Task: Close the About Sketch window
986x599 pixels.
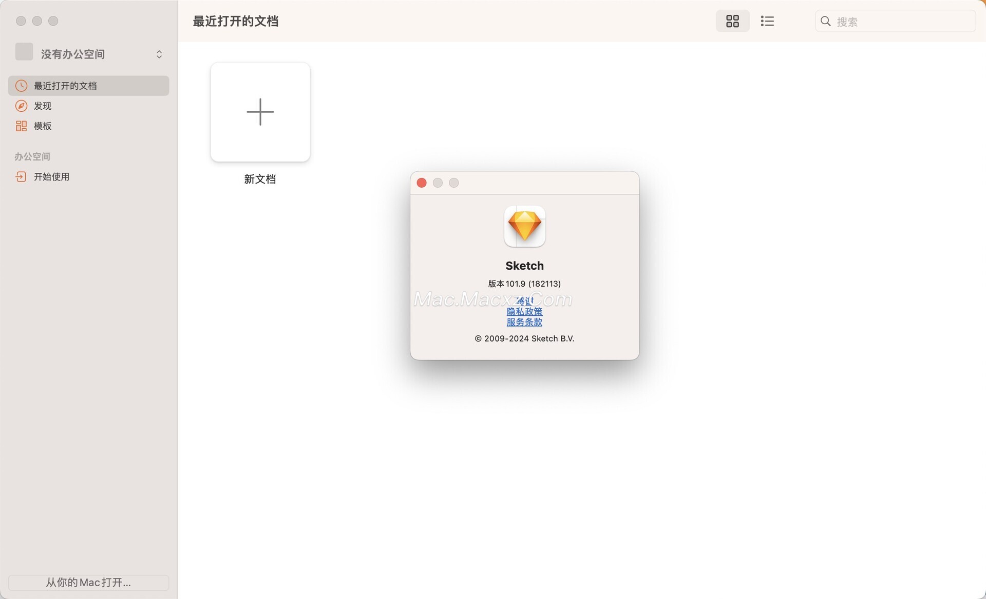Action: 422,183
